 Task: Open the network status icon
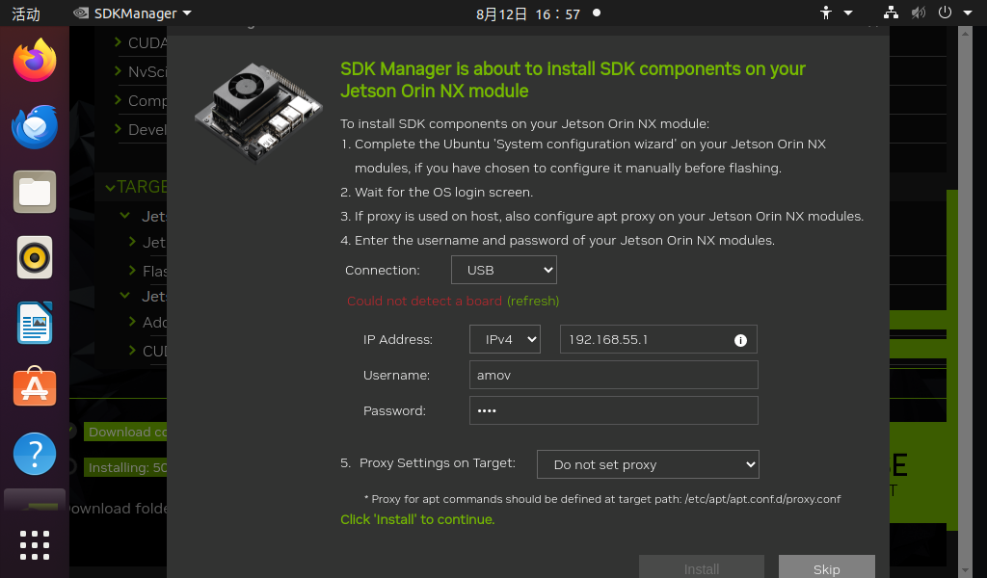(x=891, y=13)
